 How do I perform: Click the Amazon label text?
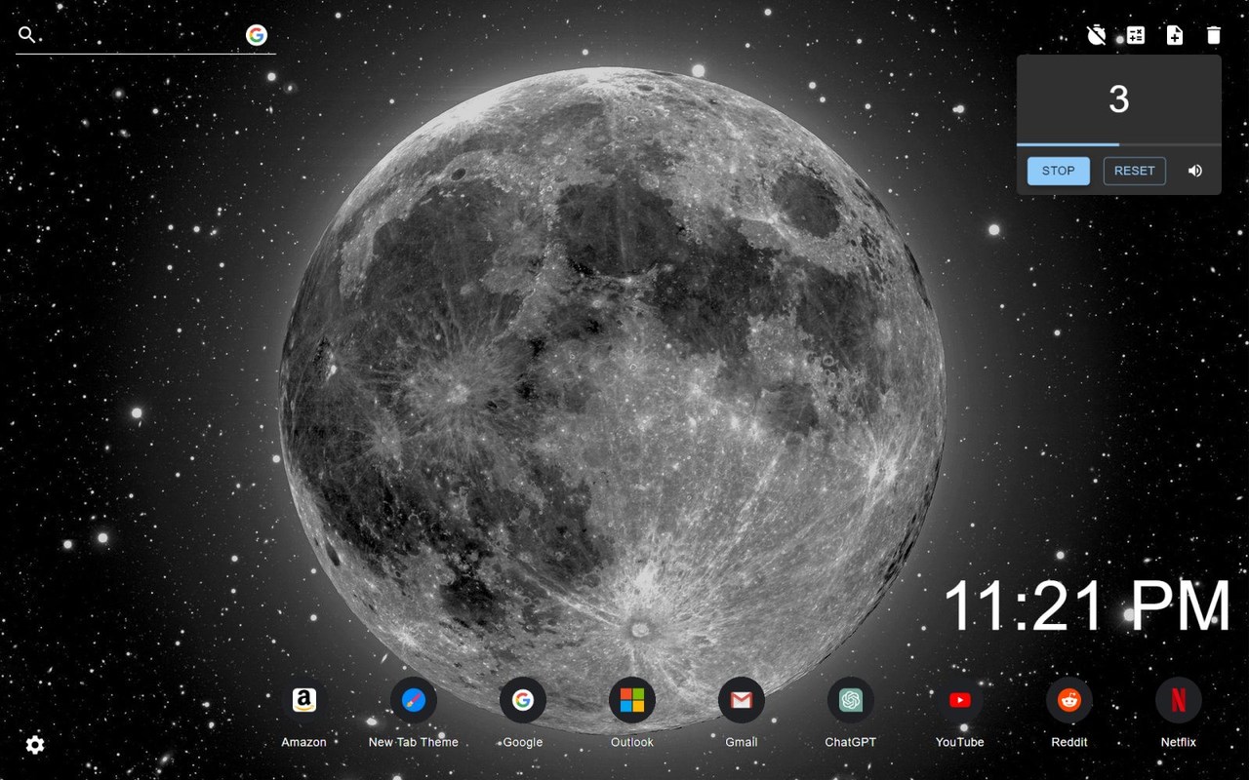click(x=304, y=742)
